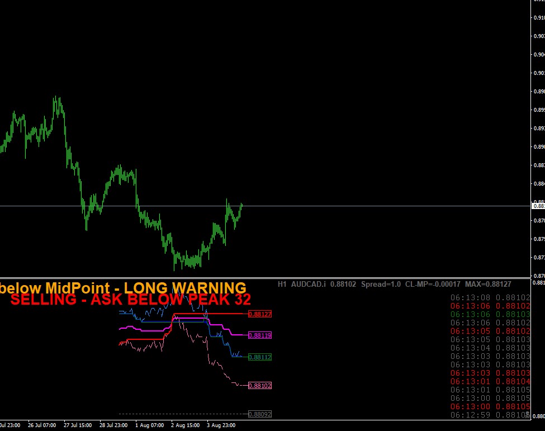The image size is (545, 431).
Task: Click gray tick row 06:13:00 0.88105
Action: pos(490,398)
